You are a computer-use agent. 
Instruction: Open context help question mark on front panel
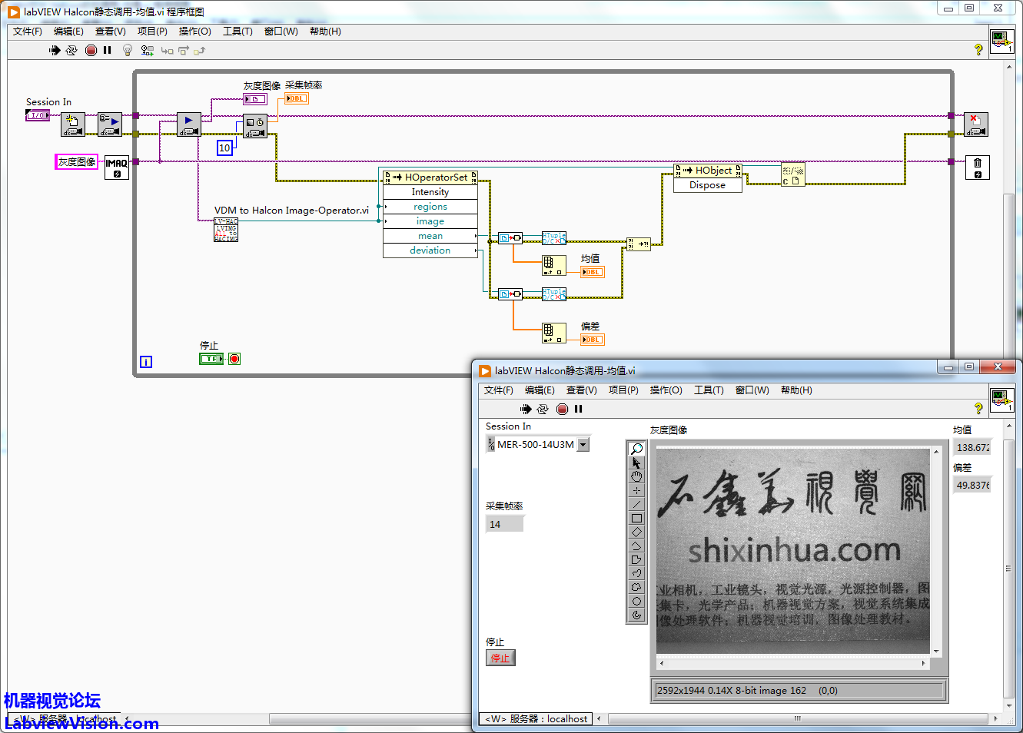coord(978,409)
